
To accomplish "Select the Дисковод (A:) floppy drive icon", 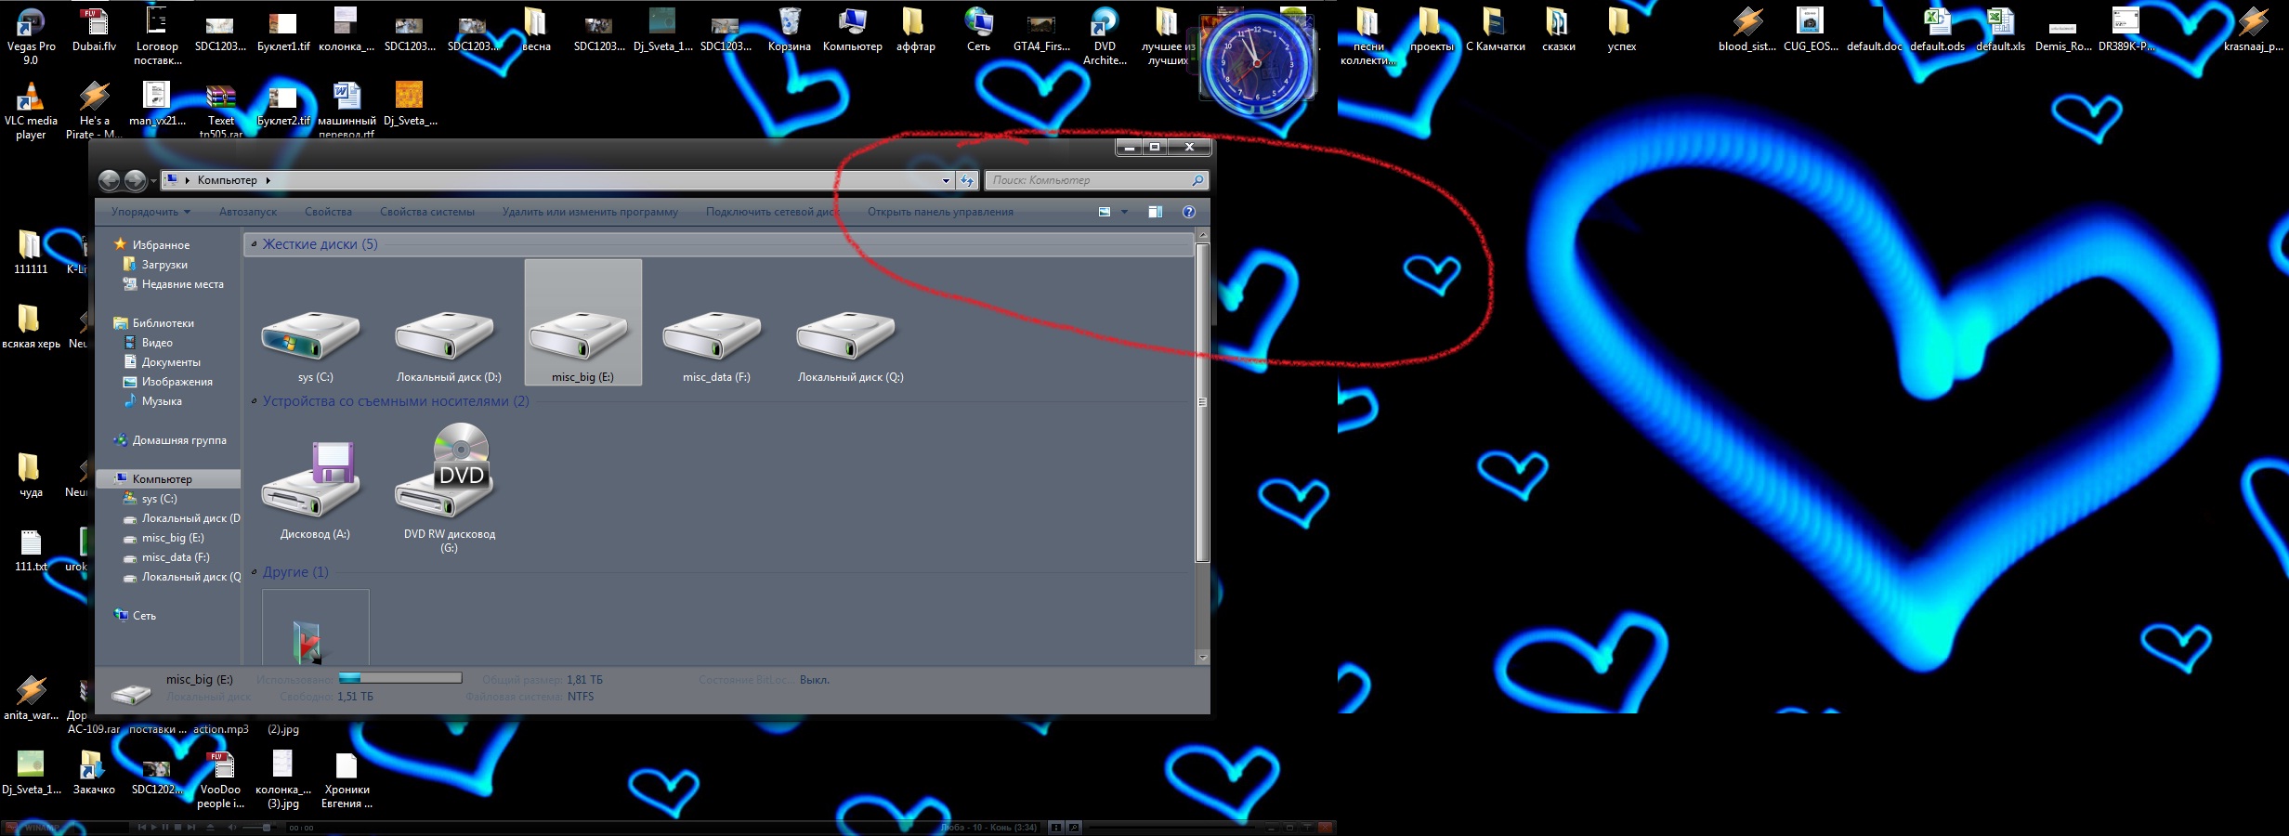I will pos(311,478).
